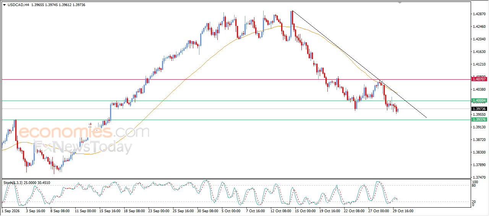Select the lower green horizontal line at 1.39376
The image size is (489, 216).
click(x=236, y=120)
